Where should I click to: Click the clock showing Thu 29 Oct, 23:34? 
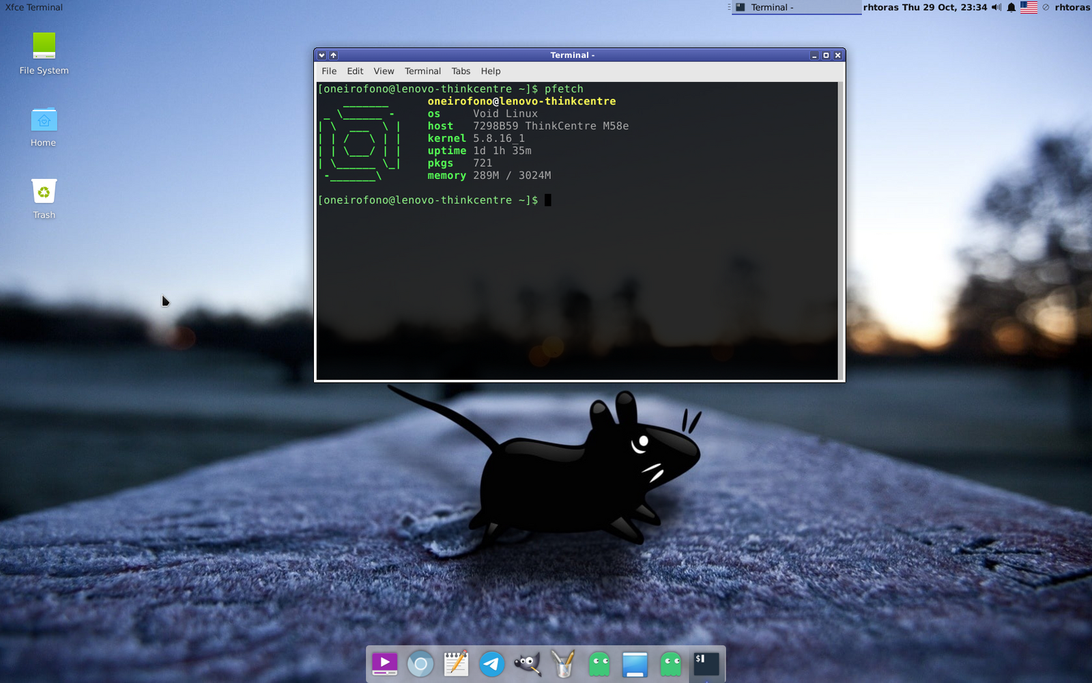pyautogui.click(x=945, y=7)
